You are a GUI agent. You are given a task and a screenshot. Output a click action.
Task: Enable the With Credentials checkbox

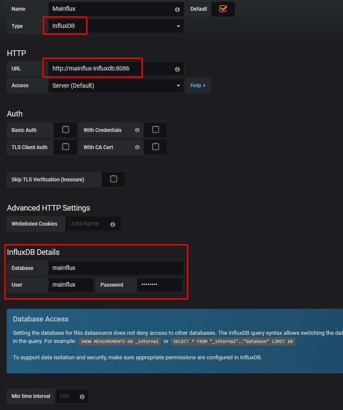coord(156,129)
